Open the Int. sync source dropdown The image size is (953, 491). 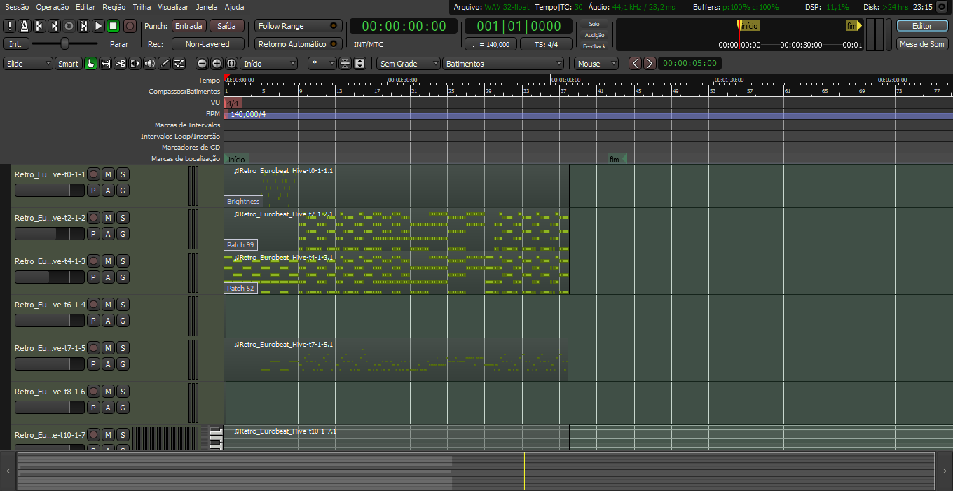[15, 43]
